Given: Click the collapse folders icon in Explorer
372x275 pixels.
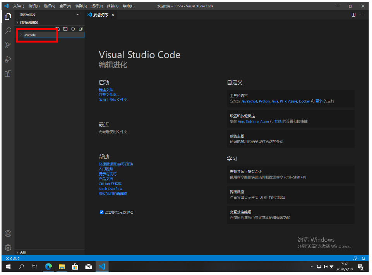Looking at the screenshot, I should point(81,29).
